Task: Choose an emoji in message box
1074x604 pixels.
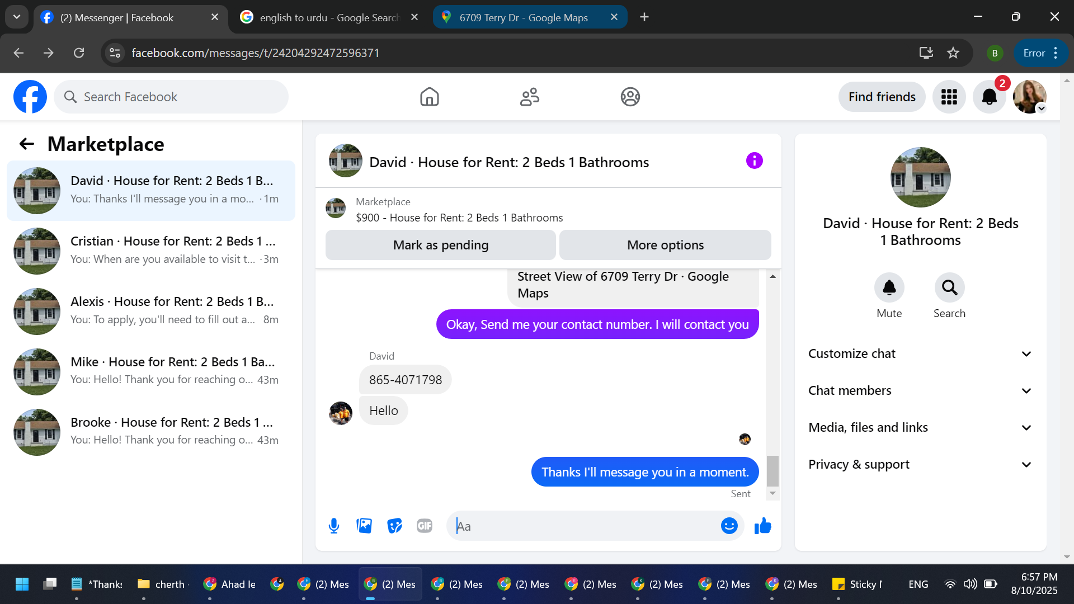Action: point(729,526)
